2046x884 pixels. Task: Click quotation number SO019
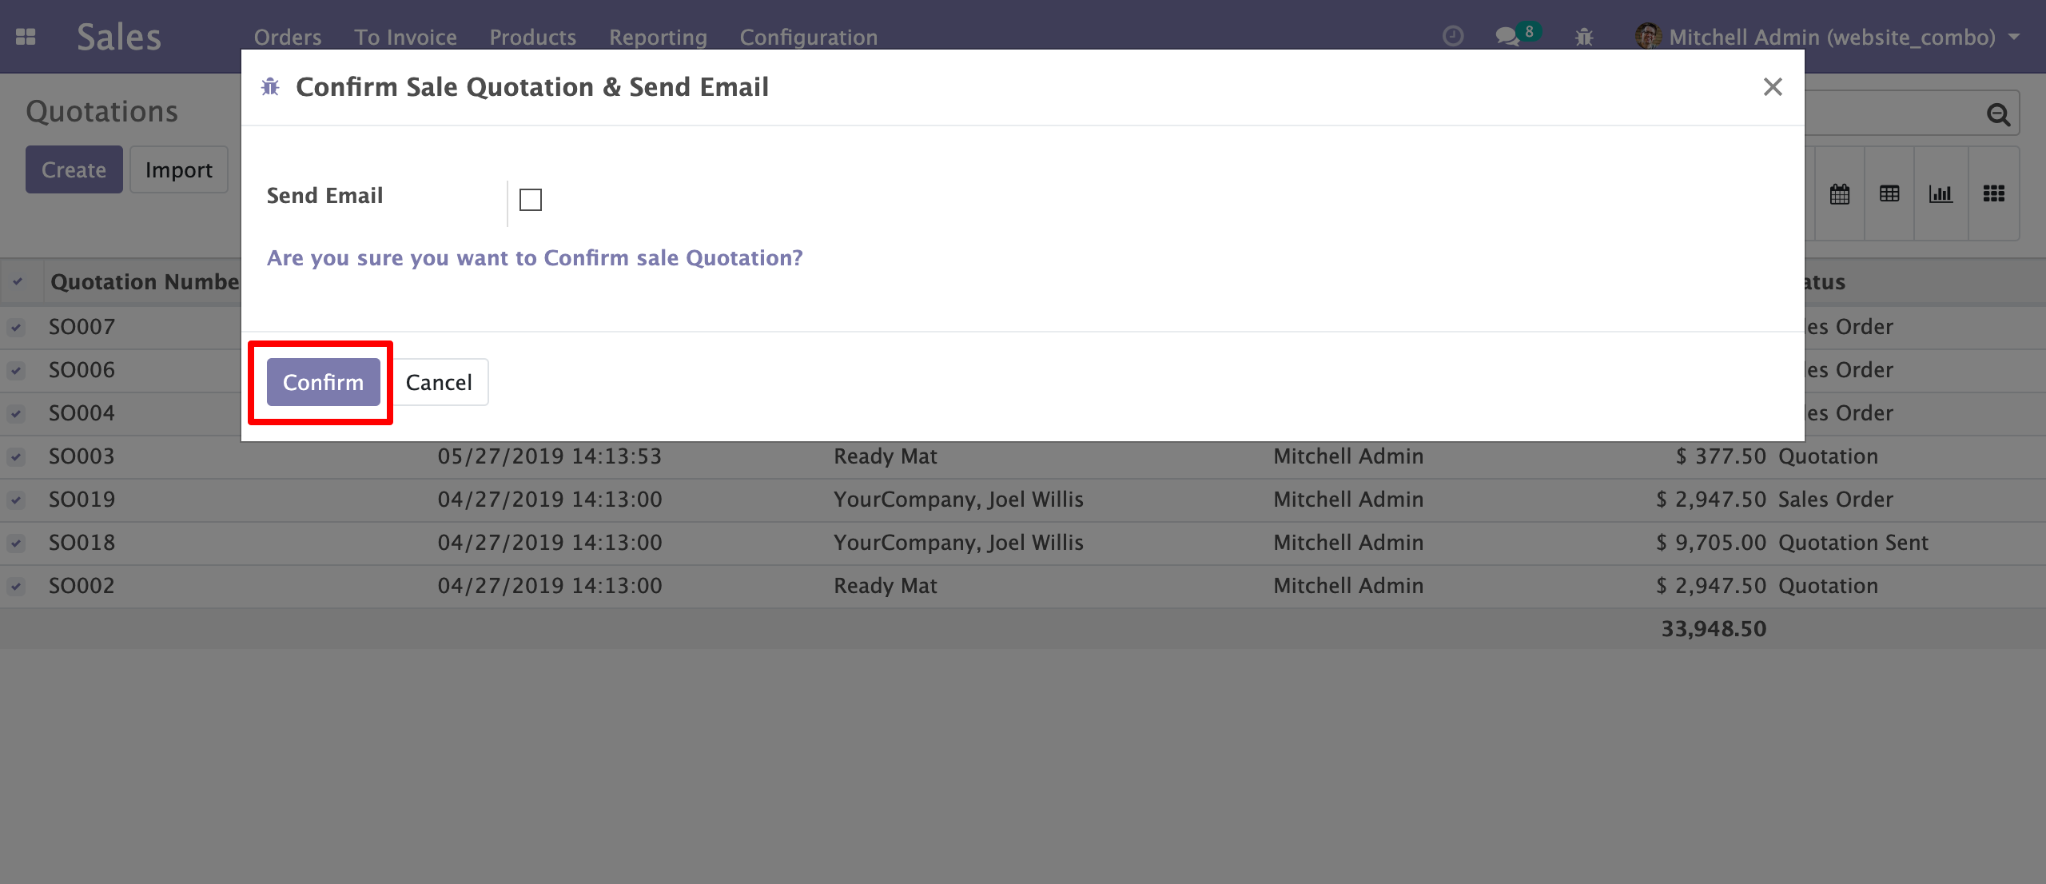82,500
